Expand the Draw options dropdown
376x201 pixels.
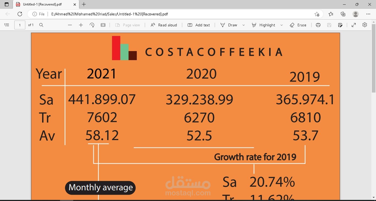(244, 25)
